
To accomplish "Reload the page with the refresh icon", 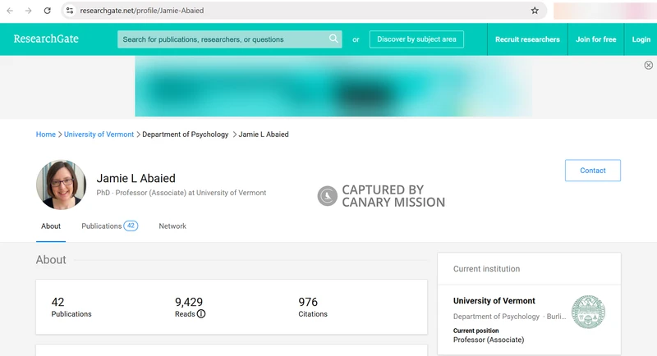I will coord(48,11).
